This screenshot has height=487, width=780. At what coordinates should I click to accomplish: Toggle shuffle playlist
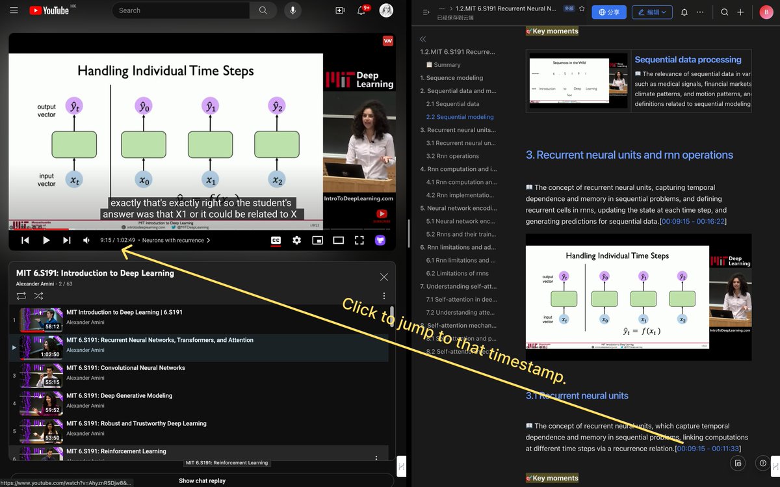pos(38,296)
